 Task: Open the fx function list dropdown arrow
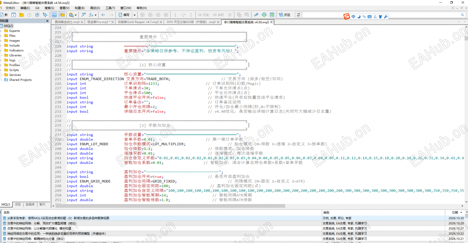(x=96, y=15)
